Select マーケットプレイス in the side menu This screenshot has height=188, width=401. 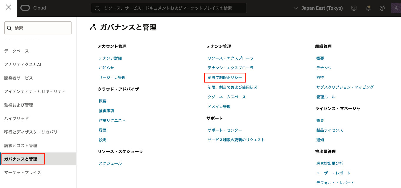click(x=23, y=172)
